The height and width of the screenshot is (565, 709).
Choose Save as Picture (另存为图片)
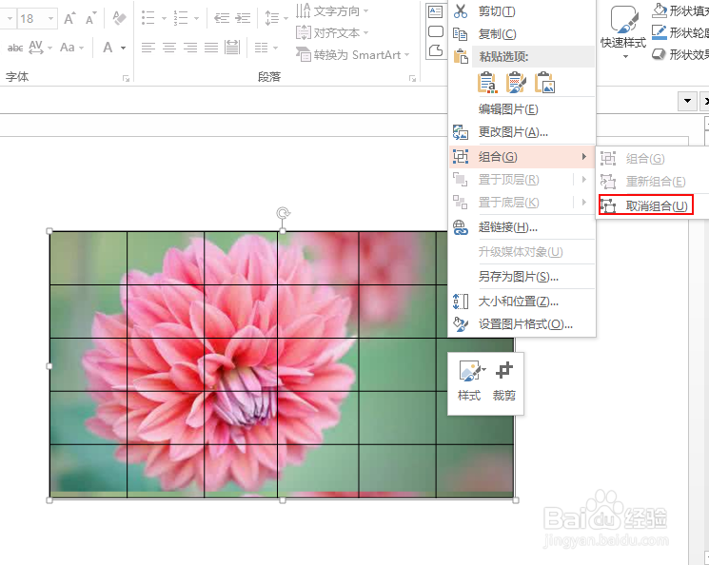522,276
